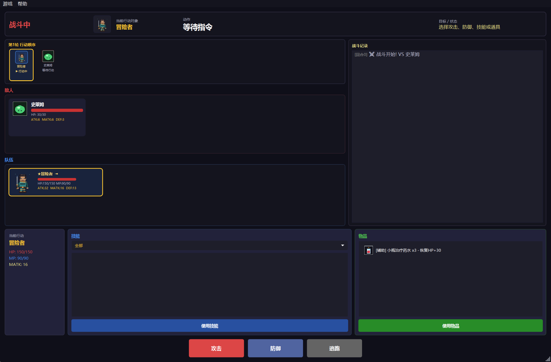Click the MP: 90/90 stat text
The height and width of the screenshot is (362, 551).
[19, 258]
